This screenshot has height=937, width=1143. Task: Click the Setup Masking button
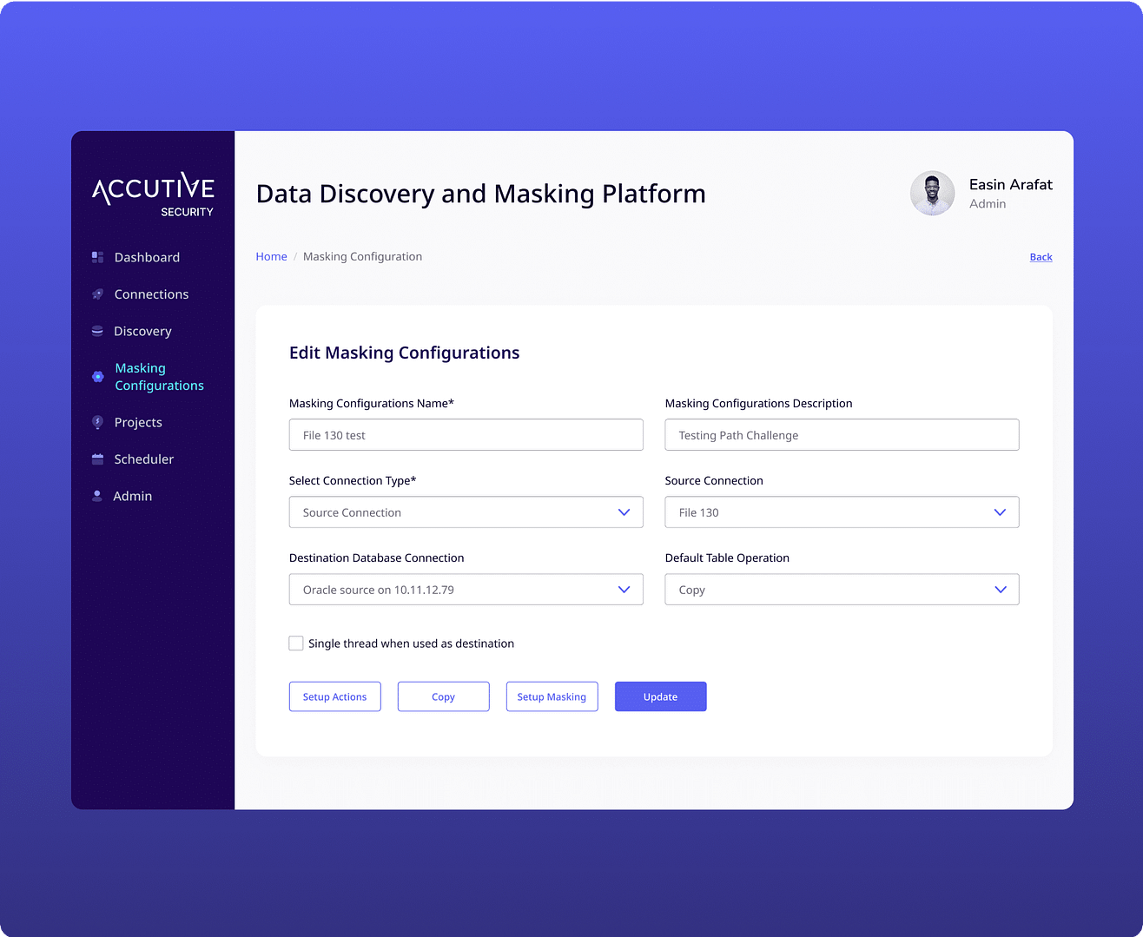(552, 696)
